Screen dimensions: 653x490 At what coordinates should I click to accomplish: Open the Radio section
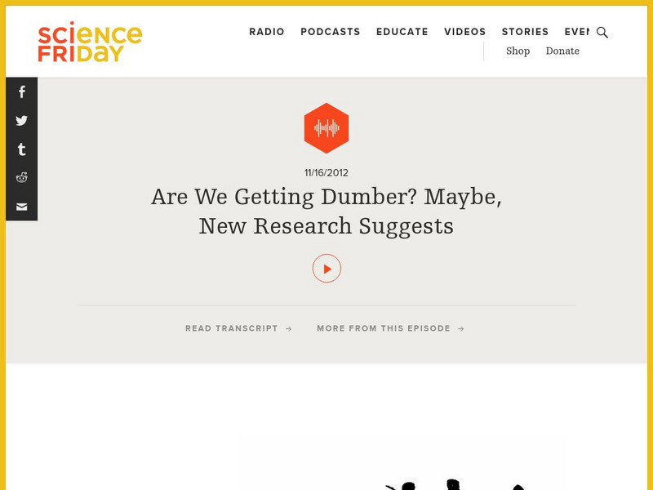click(266, 32)
